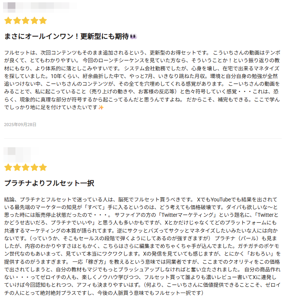Click the first star of the top review's rating

pyautogui.click(x=8, y=20)
